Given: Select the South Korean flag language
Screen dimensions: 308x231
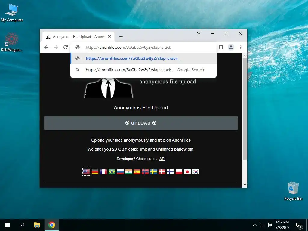Looking at the screenshot, I should click(x=196, y=172).
